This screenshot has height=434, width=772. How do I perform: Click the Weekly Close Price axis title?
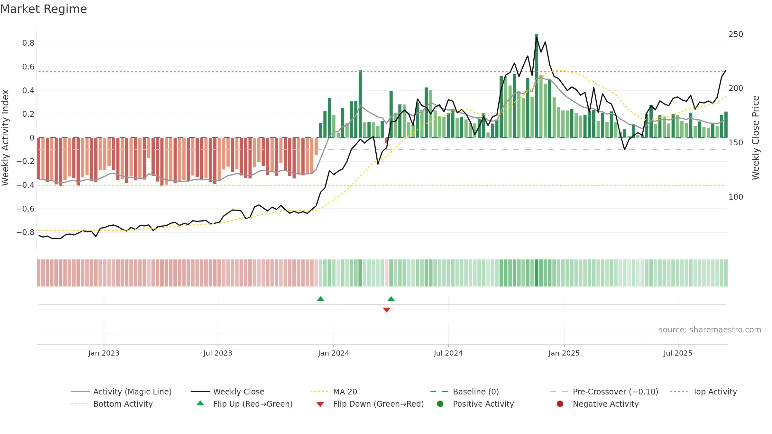[x=756, y=138]
